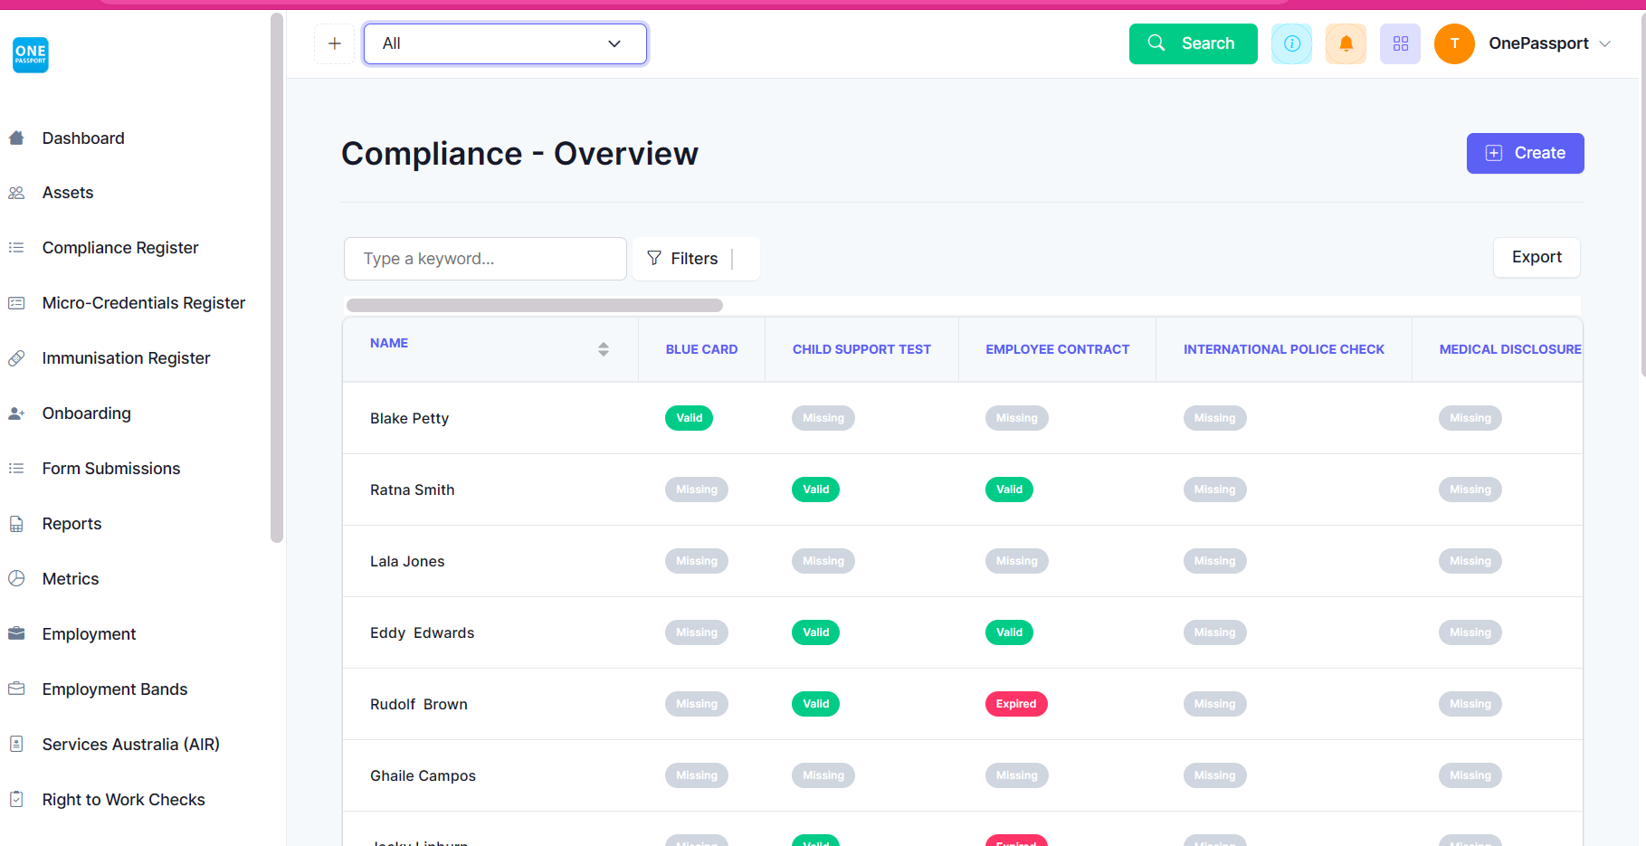
Task: Click the plus icon beside the All dropdown
Action: pyautogui.click(x=335, y=43)
